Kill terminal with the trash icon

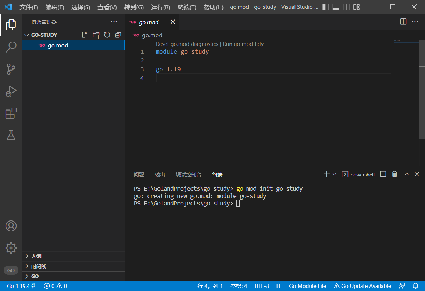coord(394,174)
